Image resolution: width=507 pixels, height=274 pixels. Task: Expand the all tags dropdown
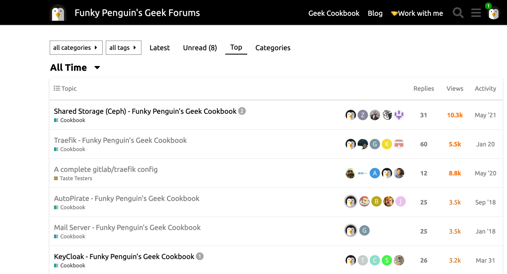pyautogui.click(x=123, y=48)
